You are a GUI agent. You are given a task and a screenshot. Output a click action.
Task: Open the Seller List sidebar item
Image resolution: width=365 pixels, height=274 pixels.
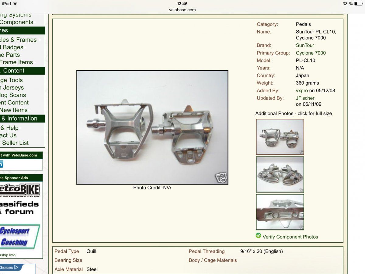[15, 143]
